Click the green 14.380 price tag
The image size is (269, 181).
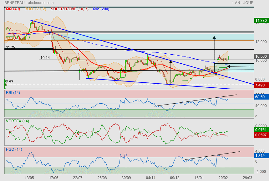pos(261,21)
